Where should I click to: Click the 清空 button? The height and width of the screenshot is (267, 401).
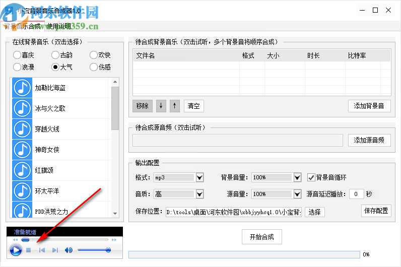[193, 106]
